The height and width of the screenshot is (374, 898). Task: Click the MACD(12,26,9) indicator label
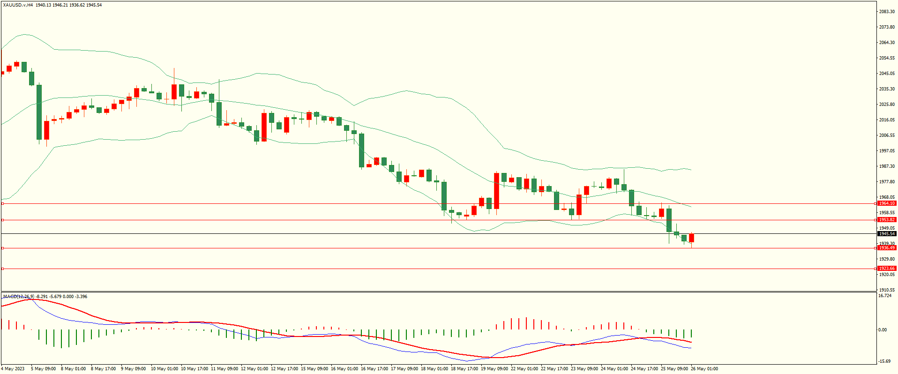[x=19, y=297]
